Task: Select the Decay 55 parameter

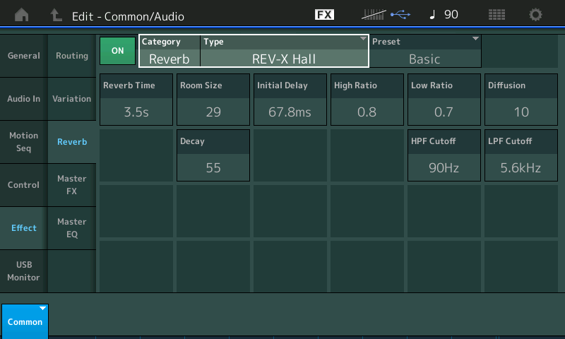Action: coord(213,155)
